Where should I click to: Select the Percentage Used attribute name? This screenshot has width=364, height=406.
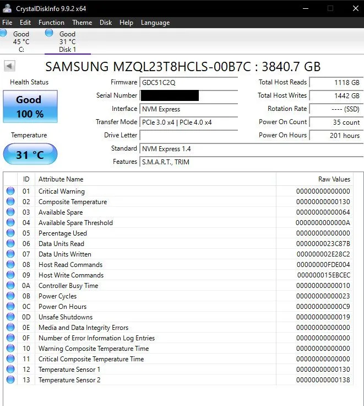click(x=63, y=233)
